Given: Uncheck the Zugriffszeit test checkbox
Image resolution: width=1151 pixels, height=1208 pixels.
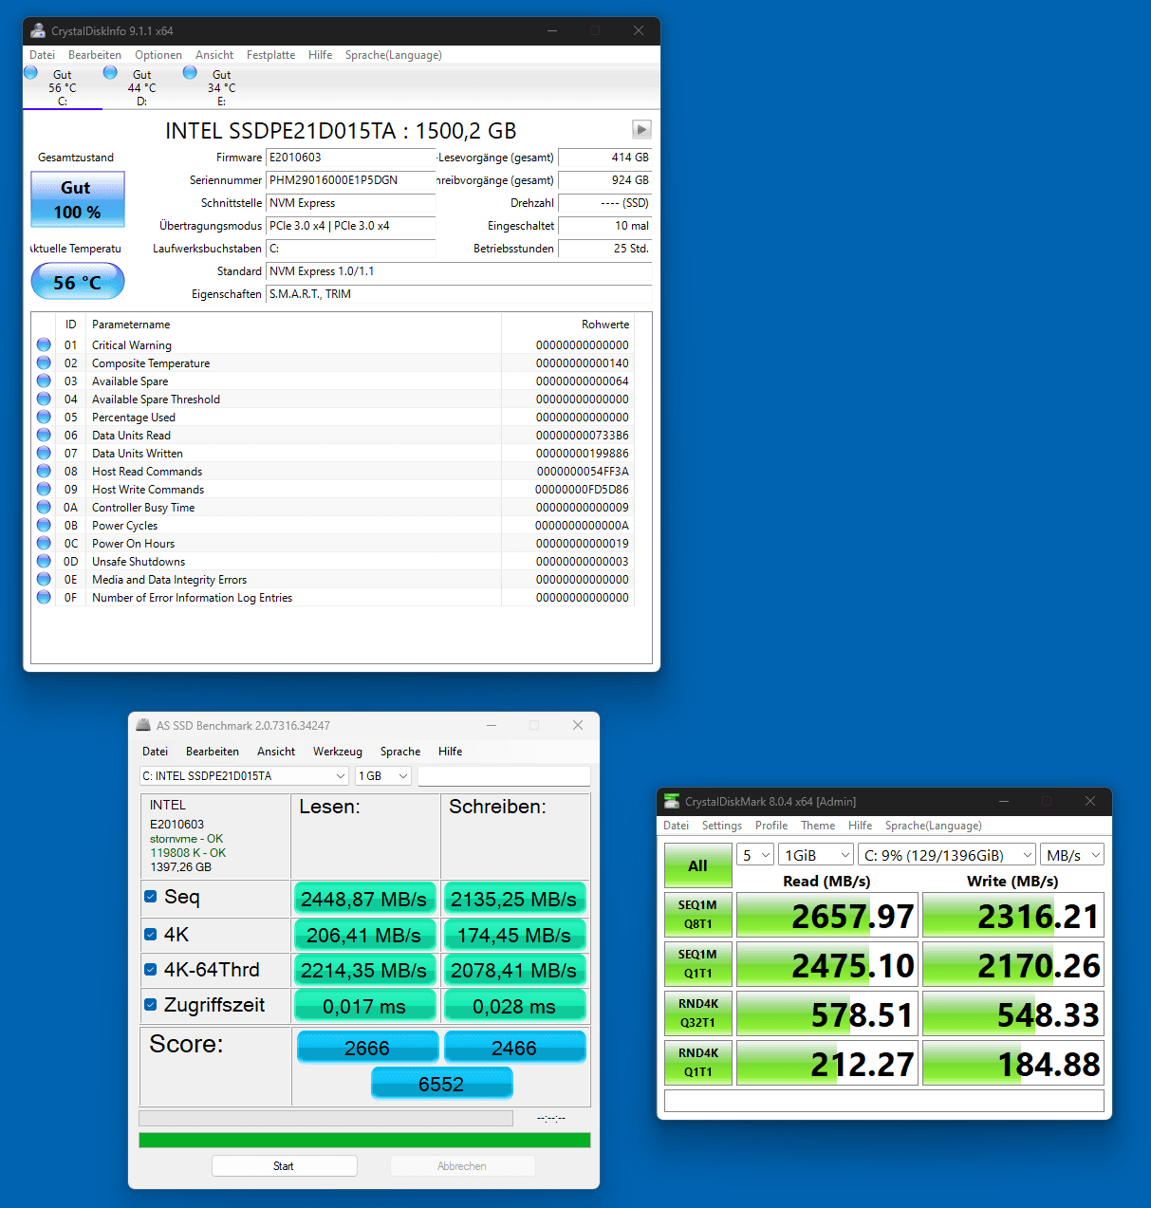Looking at the screenshot, I should (x=150, y=1004).
